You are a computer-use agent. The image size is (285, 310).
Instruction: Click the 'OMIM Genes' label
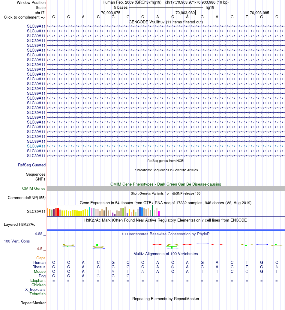tap(34, 188)
